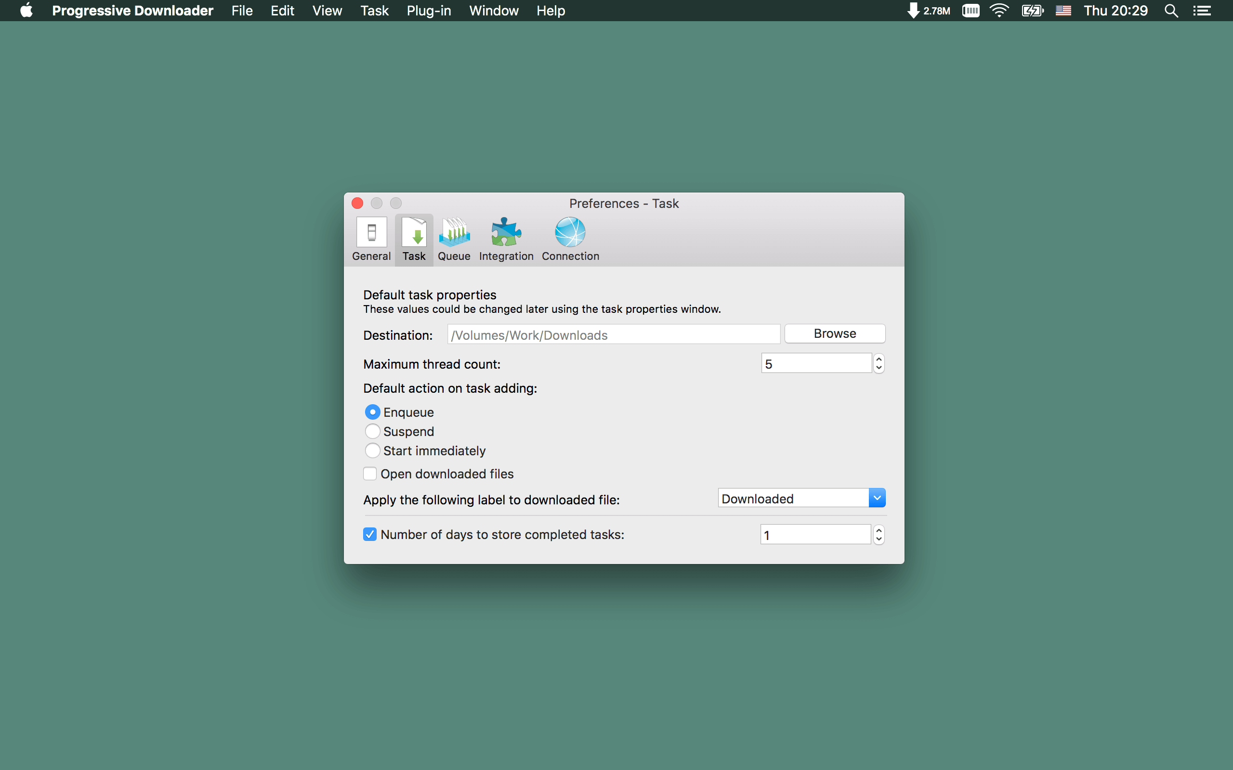Screen dimensions: 1233x770
Task: Uncheck Number of days to store completed tasks
Action: (x=370, y=534)
